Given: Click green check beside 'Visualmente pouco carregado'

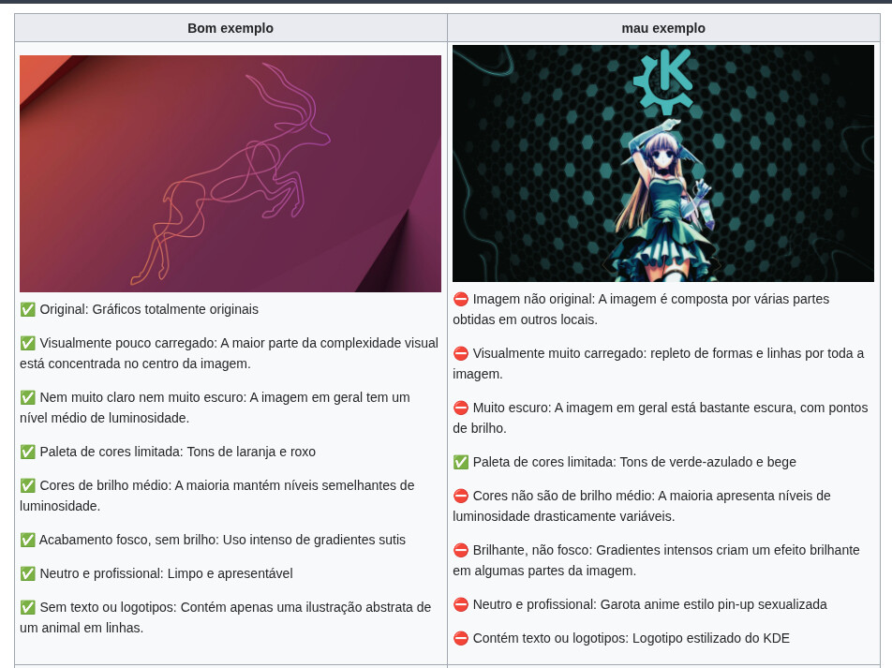Looking at the screenshot, I should [x=27, y=343].
